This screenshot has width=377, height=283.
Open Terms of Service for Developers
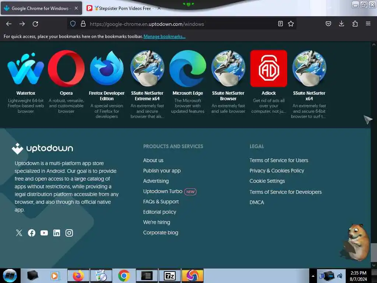[x=285, y=192]
